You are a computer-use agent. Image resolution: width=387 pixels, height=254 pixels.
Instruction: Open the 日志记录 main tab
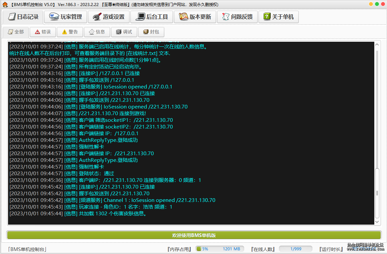(23, 17)
